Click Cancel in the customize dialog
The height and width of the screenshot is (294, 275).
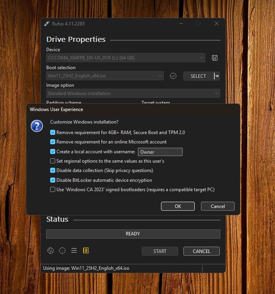[x=217, y=206]
